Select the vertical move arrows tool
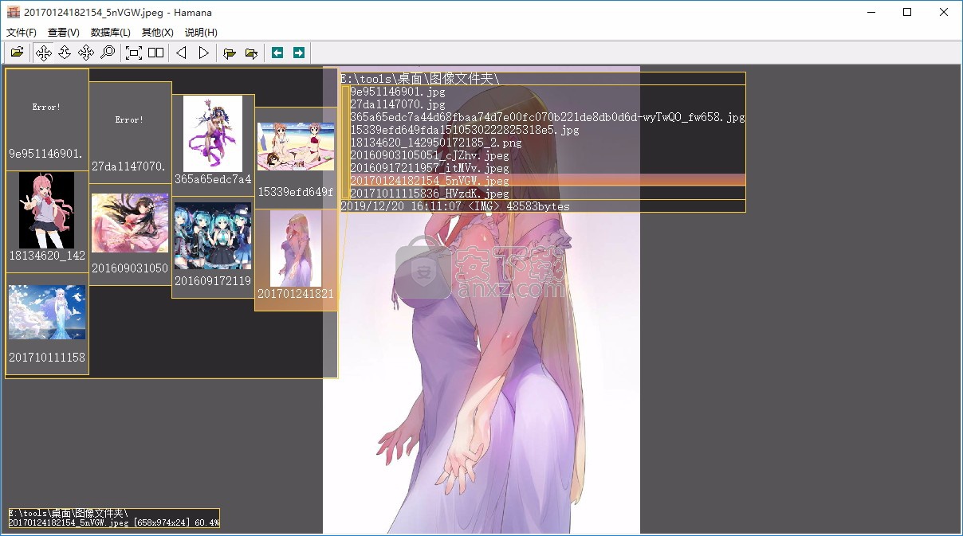Image resolution: width=963 pixels, height=536 pixels. tap(65, 53)
